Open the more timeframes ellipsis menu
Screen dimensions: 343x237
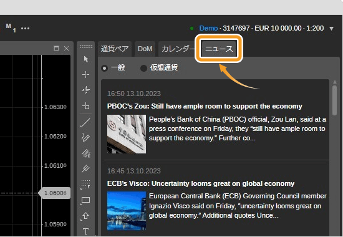(x=25, y=29)
